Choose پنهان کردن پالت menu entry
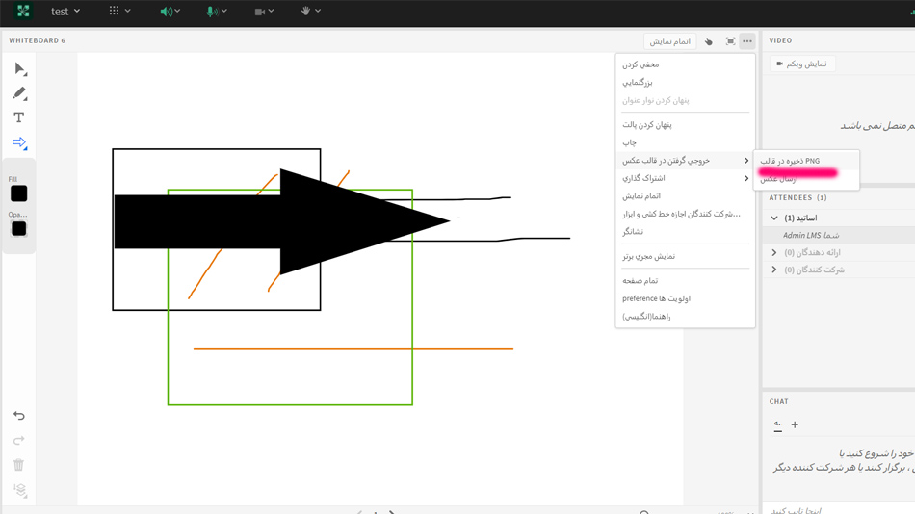This screenshot has width=915, height=514. click(685, 125)
